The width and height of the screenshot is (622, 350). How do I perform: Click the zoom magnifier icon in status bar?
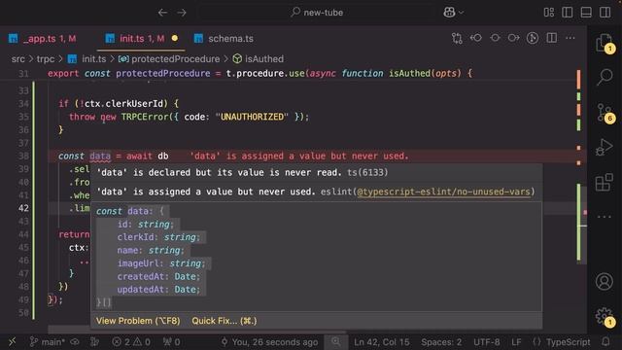pos(336,341)
